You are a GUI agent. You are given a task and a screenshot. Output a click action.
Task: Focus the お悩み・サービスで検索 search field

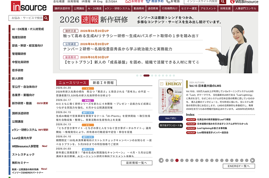pyautogui.click(x=26, y=18)
